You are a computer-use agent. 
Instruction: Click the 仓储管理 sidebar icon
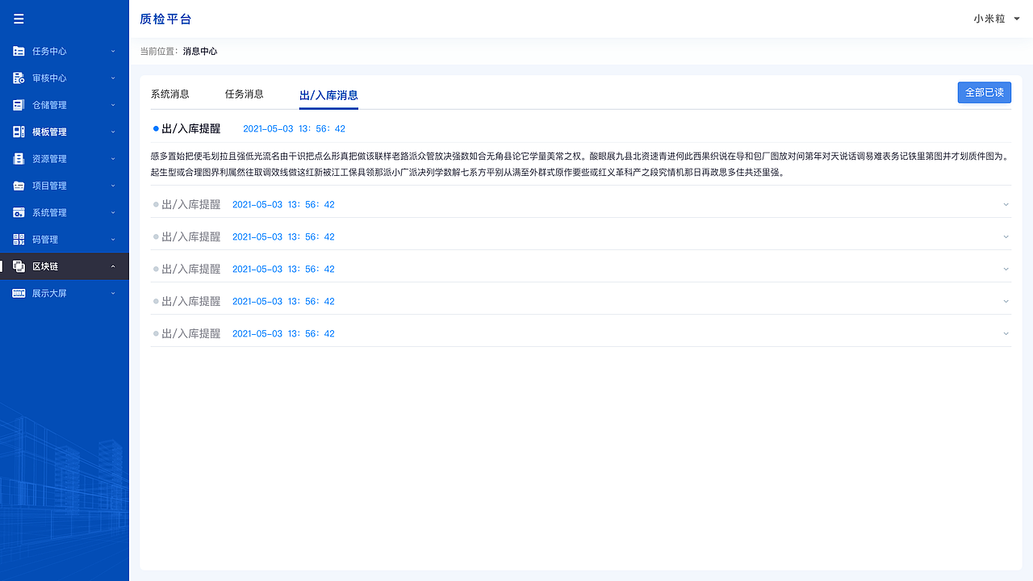(x=19, y=105)
